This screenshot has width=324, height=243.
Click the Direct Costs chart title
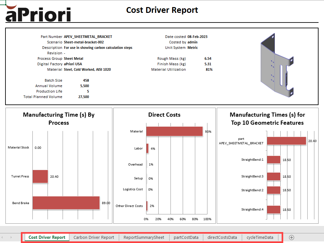tap(164, 115)
